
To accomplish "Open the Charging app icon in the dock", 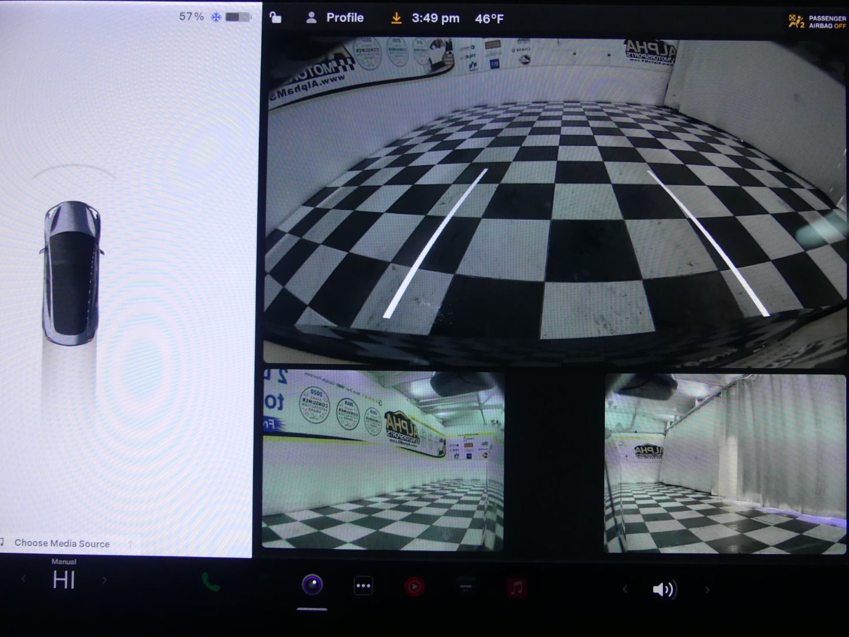I will [465, 585].
